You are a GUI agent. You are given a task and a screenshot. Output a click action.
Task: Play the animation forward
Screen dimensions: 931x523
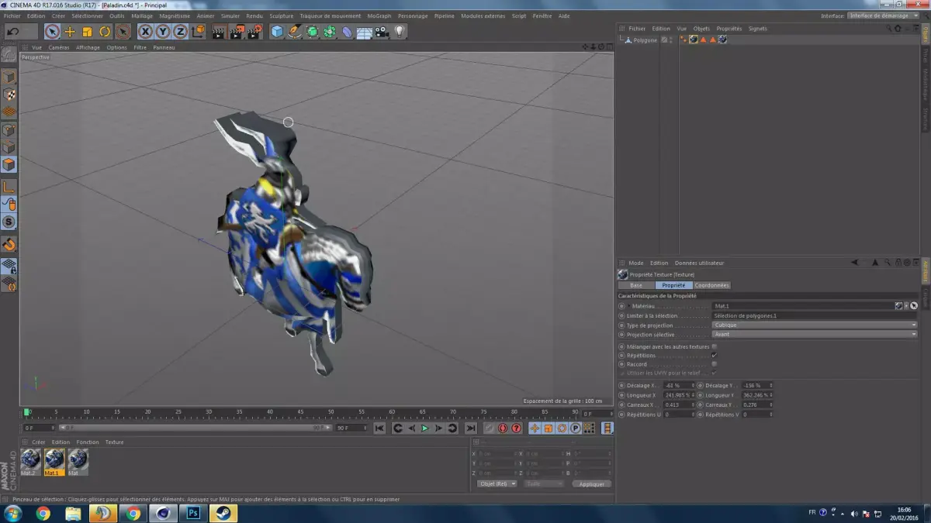pos(424,428)
